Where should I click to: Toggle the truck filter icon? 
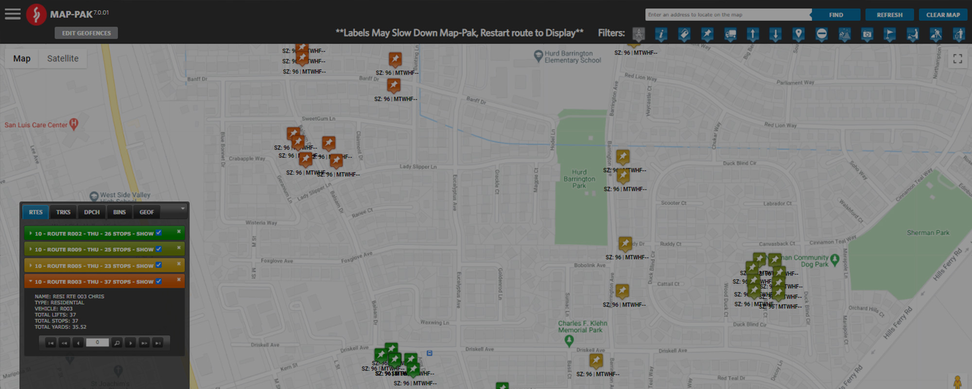(730, 34)
